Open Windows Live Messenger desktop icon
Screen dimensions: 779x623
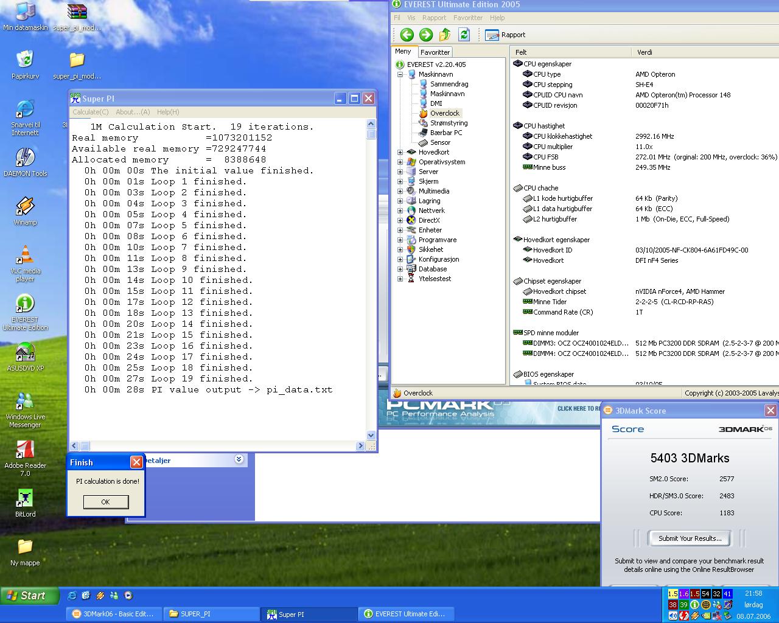click(x=25, y=410)
